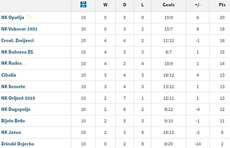The width and height of the screenshot is (230, 148).
Task: Click the Goals column header
Action: [169, 5]
